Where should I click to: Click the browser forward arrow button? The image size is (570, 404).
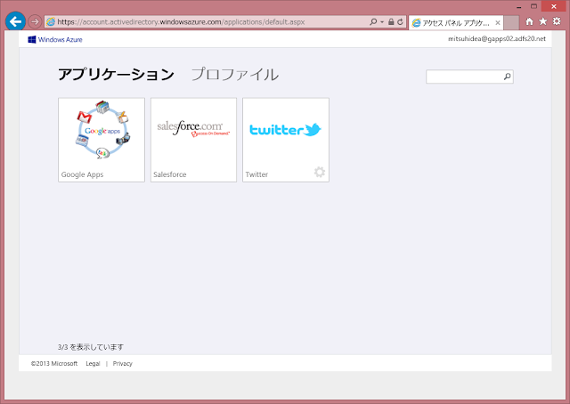(x=35, y=21)
